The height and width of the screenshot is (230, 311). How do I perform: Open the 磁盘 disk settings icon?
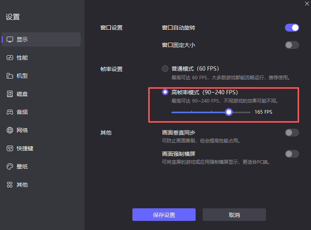tap(10, 94)
